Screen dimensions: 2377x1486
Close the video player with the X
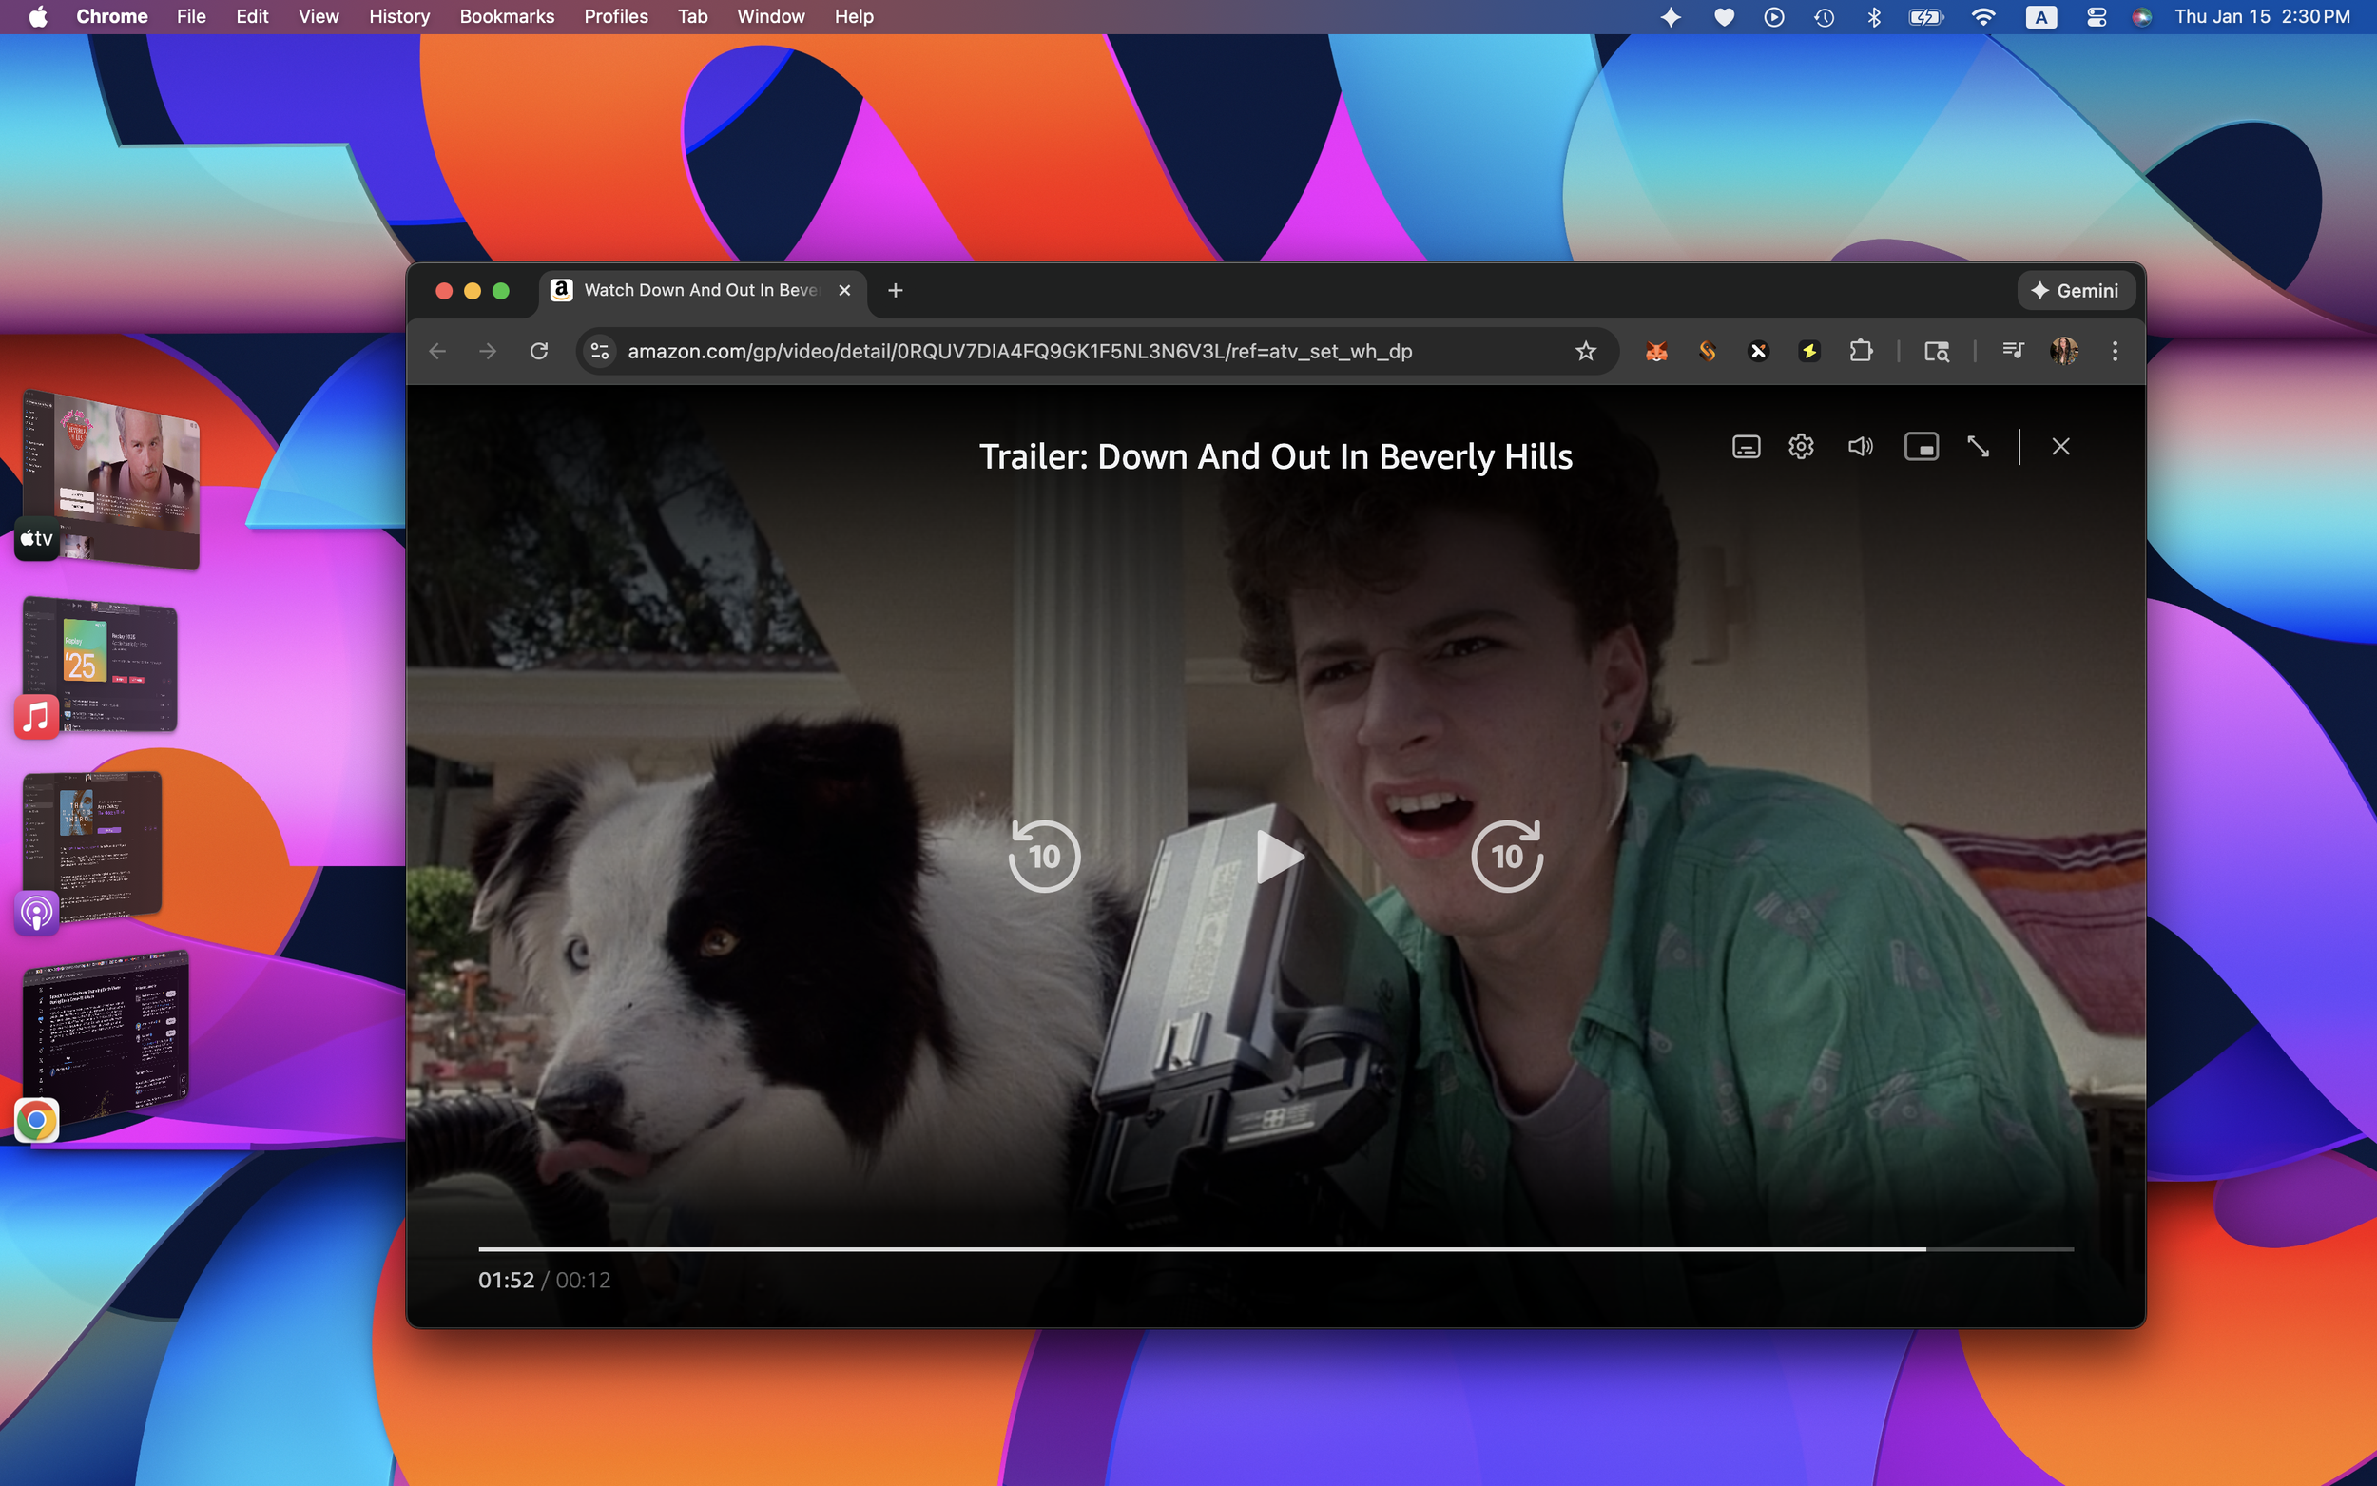tap(2060, 447)
